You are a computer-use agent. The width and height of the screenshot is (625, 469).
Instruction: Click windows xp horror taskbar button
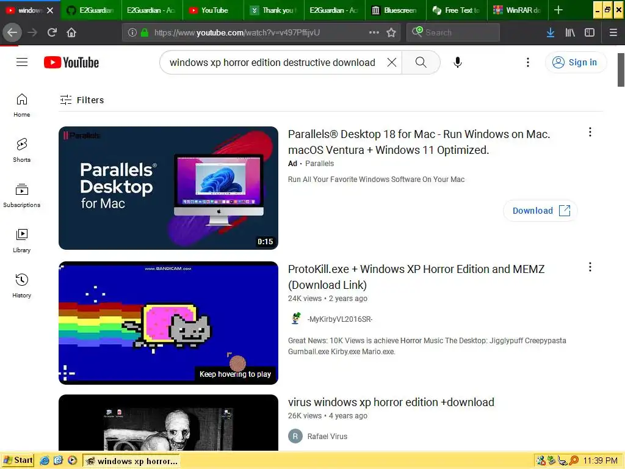pyautogui.click(x=132, y=460)
